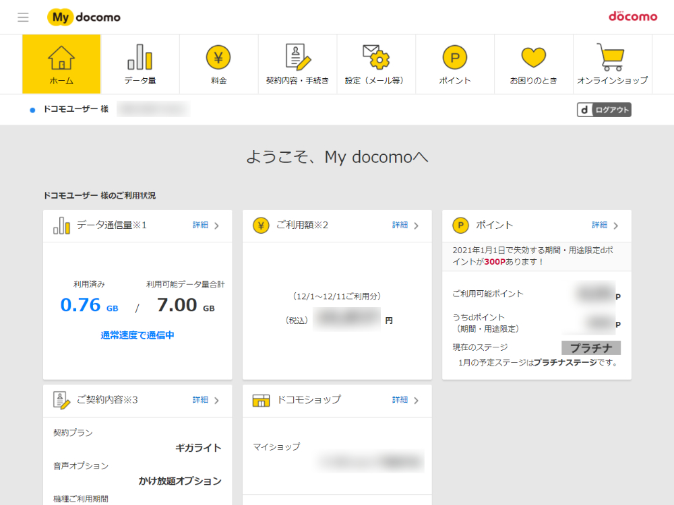This screenshot has height=505, width=674.
Task: Click the shop icon in ドコモショップ card
Action: coord(261,400)
